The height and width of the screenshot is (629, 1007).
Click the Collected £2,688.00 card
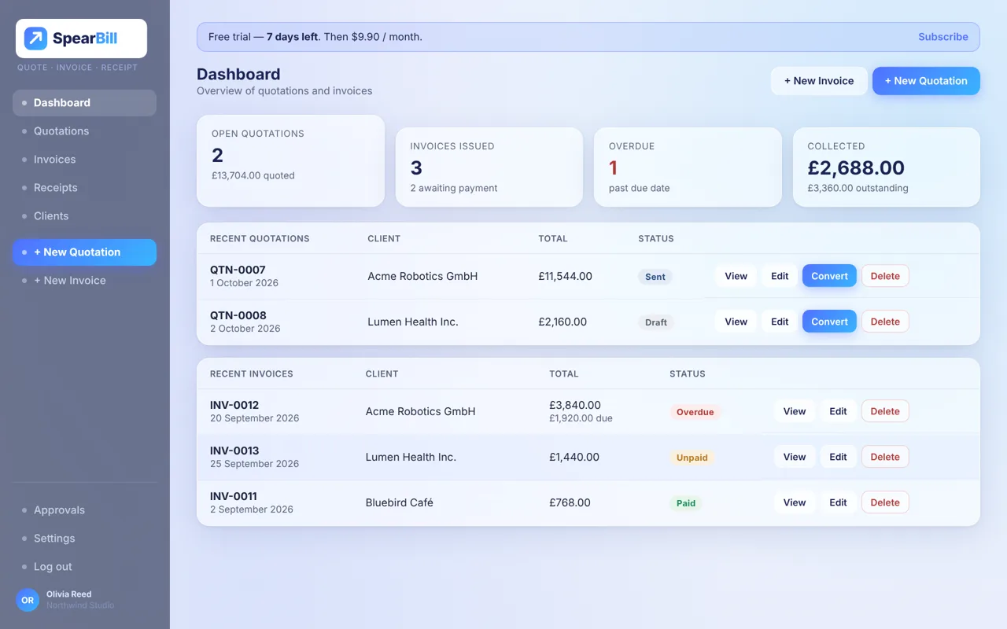(x=887, y=167)
